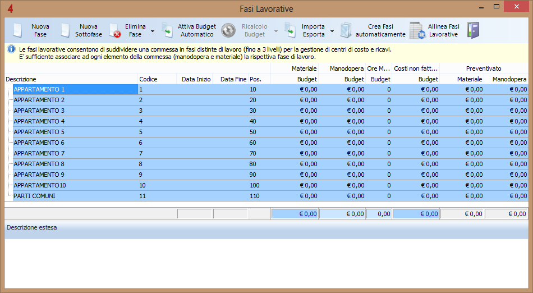Image resolution: width=533 pixels, height=293 pixels.
Task: Click the Manodopera Budget column header
Action: (342, 79)
